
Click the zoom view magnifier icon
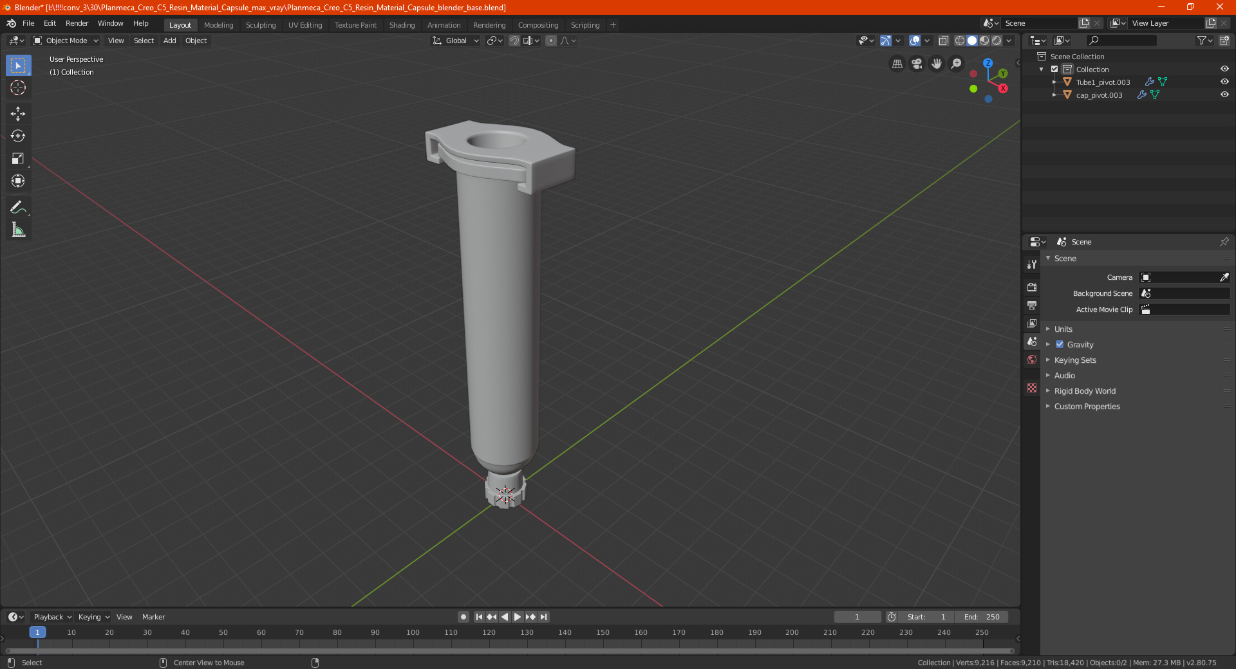coord(957,64)
